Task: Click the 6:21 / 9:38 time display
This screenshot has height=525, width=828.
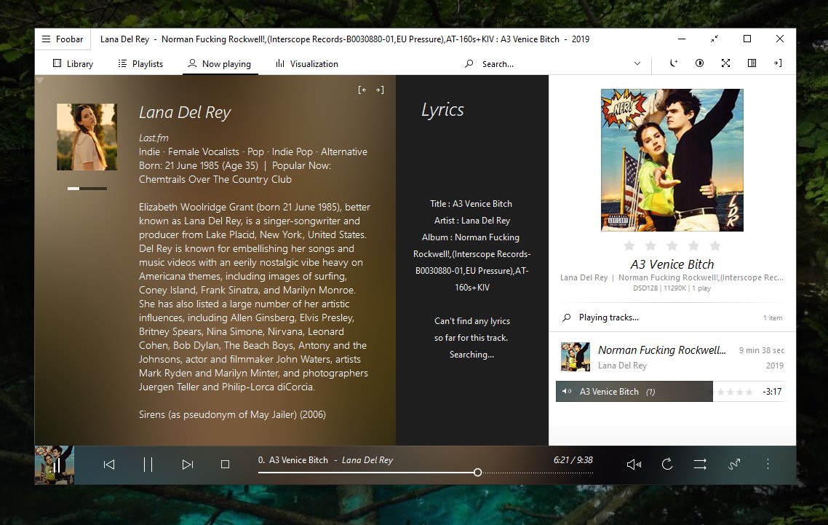Action: (573, 460)
